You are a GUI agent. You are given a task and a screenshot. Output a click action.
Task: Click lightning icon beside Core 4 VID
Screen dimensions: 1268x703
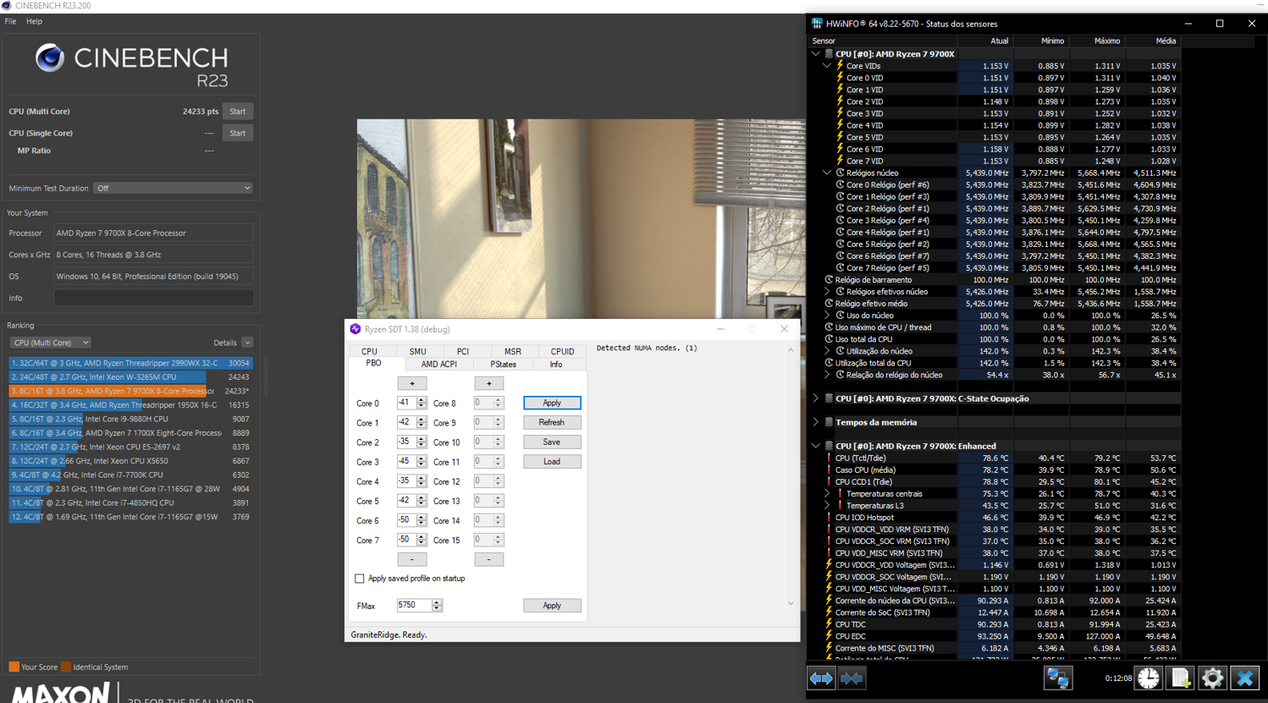pyautogui.click(x=840, y=125)
